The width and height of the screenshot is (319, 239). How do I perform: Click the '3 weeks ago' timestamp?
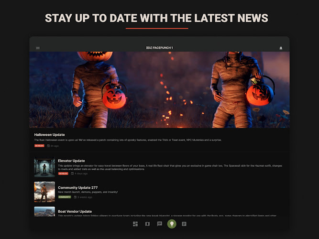click(x=85, y=197)
